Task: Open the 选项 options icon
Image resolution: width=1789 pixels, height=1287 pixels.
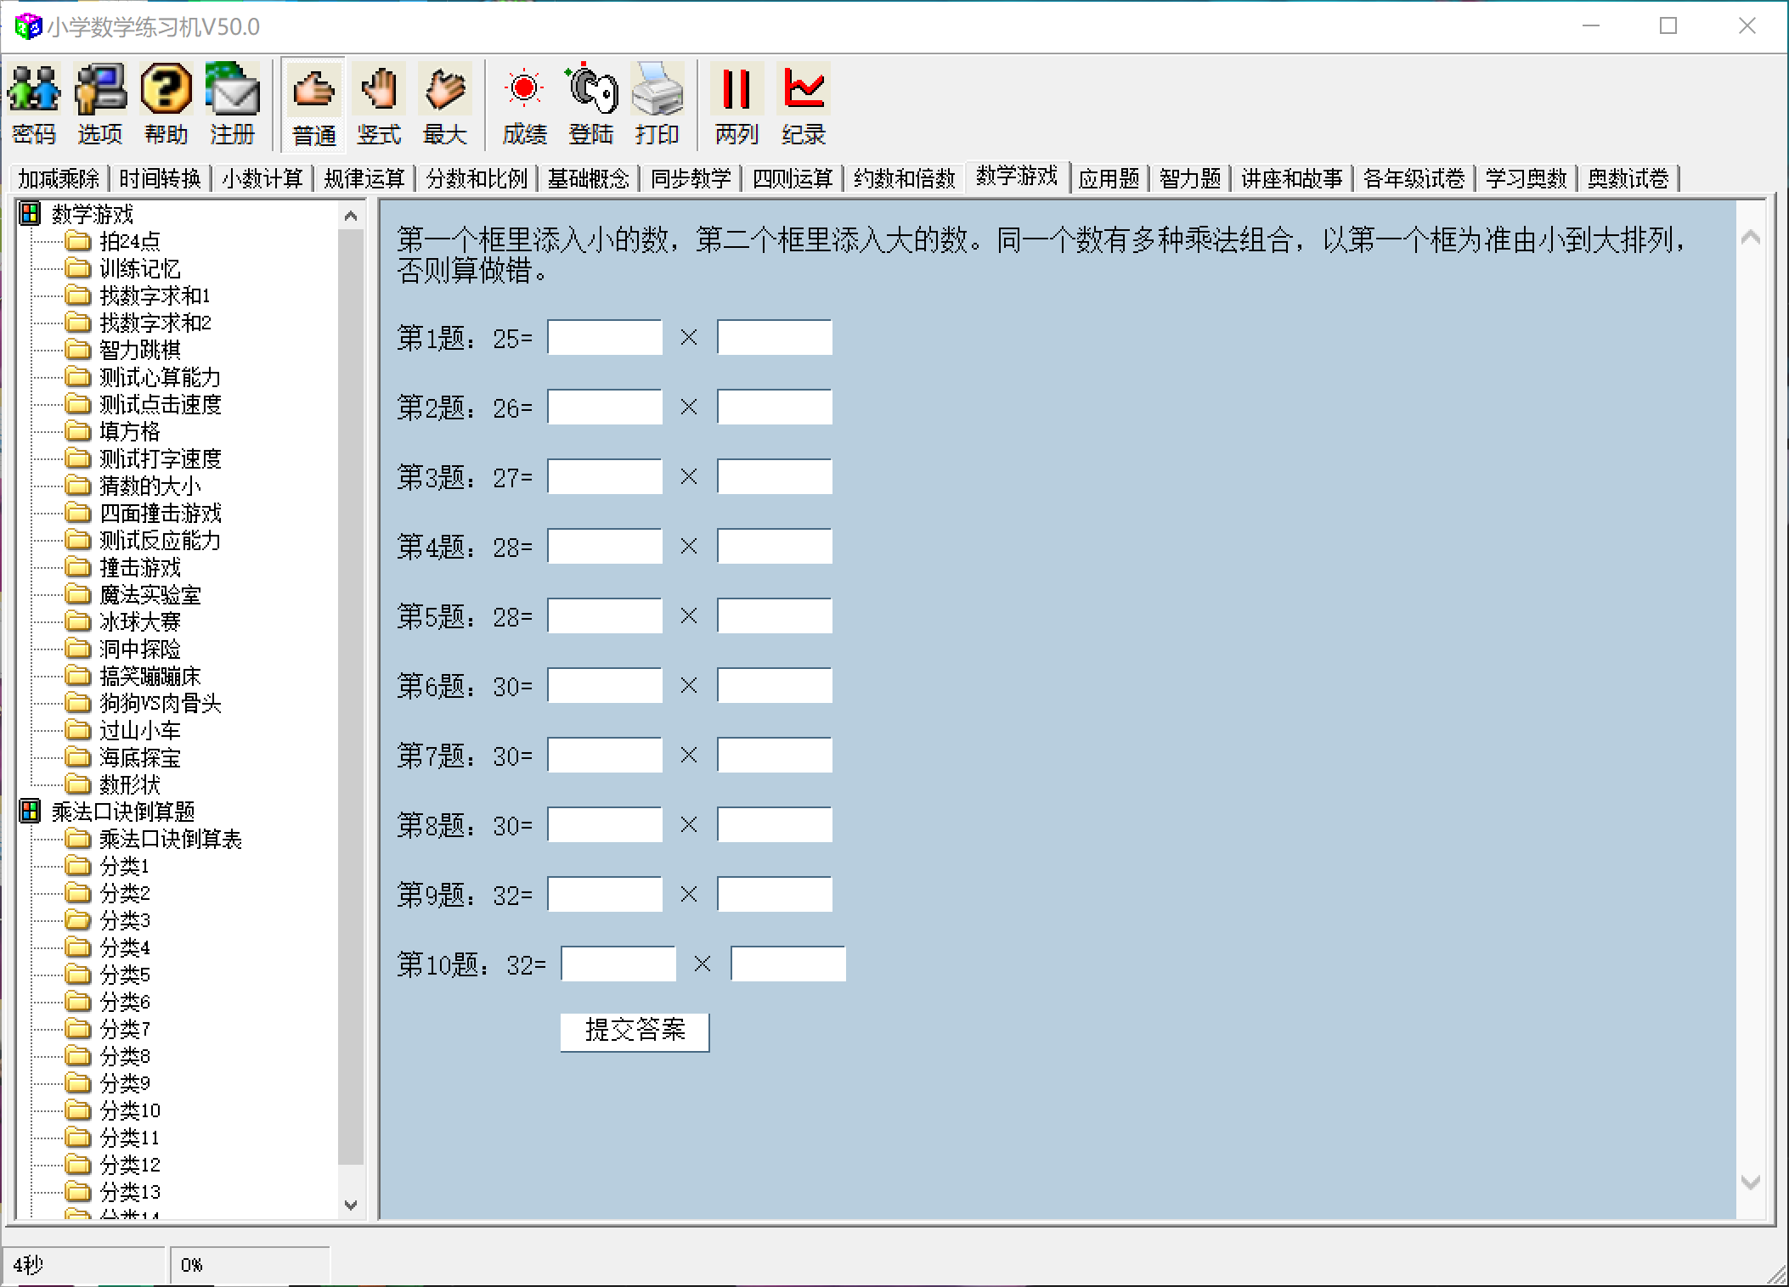Action: pyautogui.click(x=100, y=104)
